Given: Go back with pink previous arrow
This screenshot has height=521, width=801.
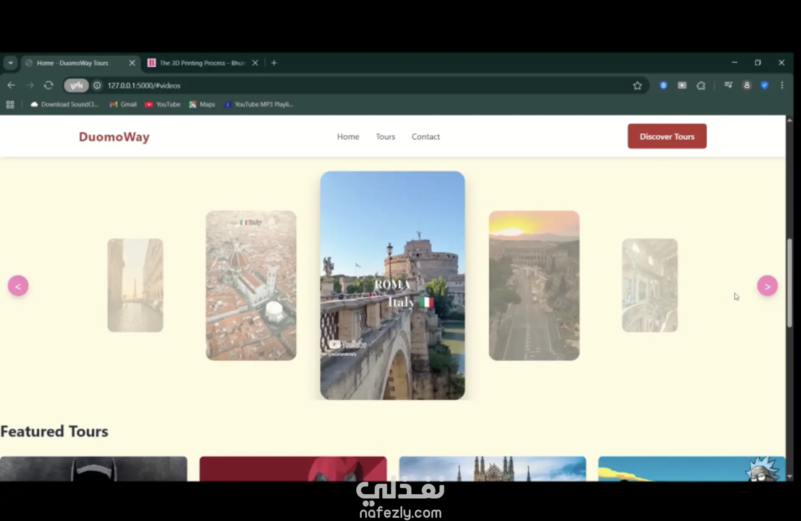Looking at the screenshot, I should pos(18,286).
